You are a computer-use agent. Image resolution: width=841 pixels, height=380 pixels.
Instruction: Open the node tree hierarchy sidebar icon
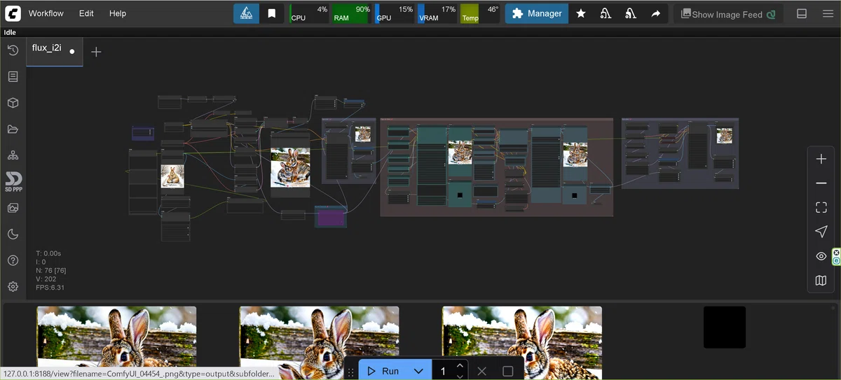point(13,155)
